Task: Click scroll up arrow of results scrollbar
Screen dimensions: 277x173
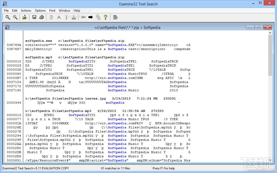Action: click(x=270, y=33)
